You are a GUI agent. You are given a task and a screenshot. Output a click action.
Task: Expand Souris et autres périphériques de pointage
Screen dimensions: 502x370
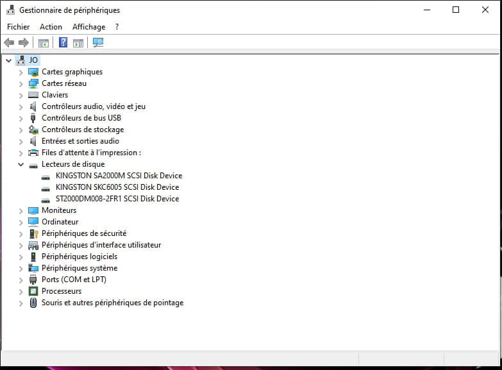[21, 303]
